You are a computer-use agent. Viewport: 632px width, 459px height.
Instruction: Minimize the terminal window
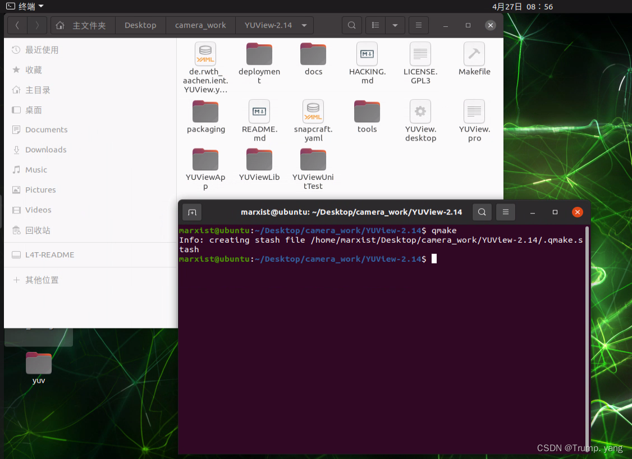pyautogui.click(x=533, y=212)
